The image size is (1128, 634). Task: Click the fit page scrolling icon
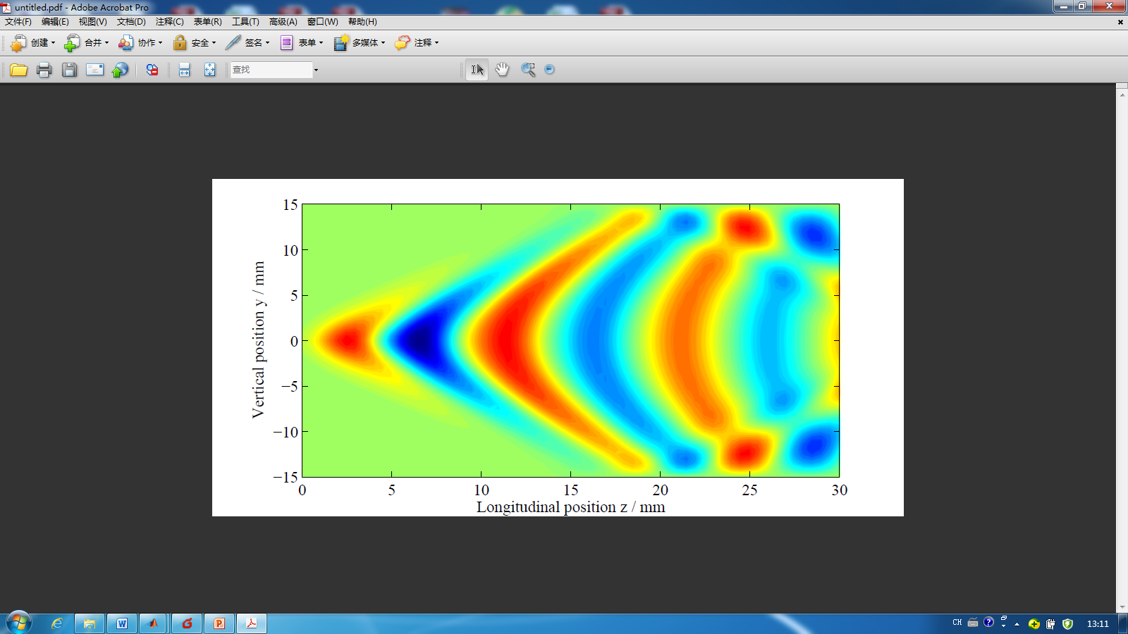[184, 70]
